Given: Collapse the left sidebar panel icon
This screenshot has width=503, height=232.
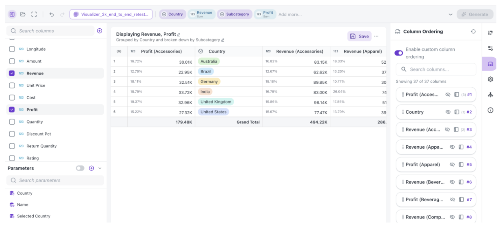Looking at the screenshot, I should 12,14.
